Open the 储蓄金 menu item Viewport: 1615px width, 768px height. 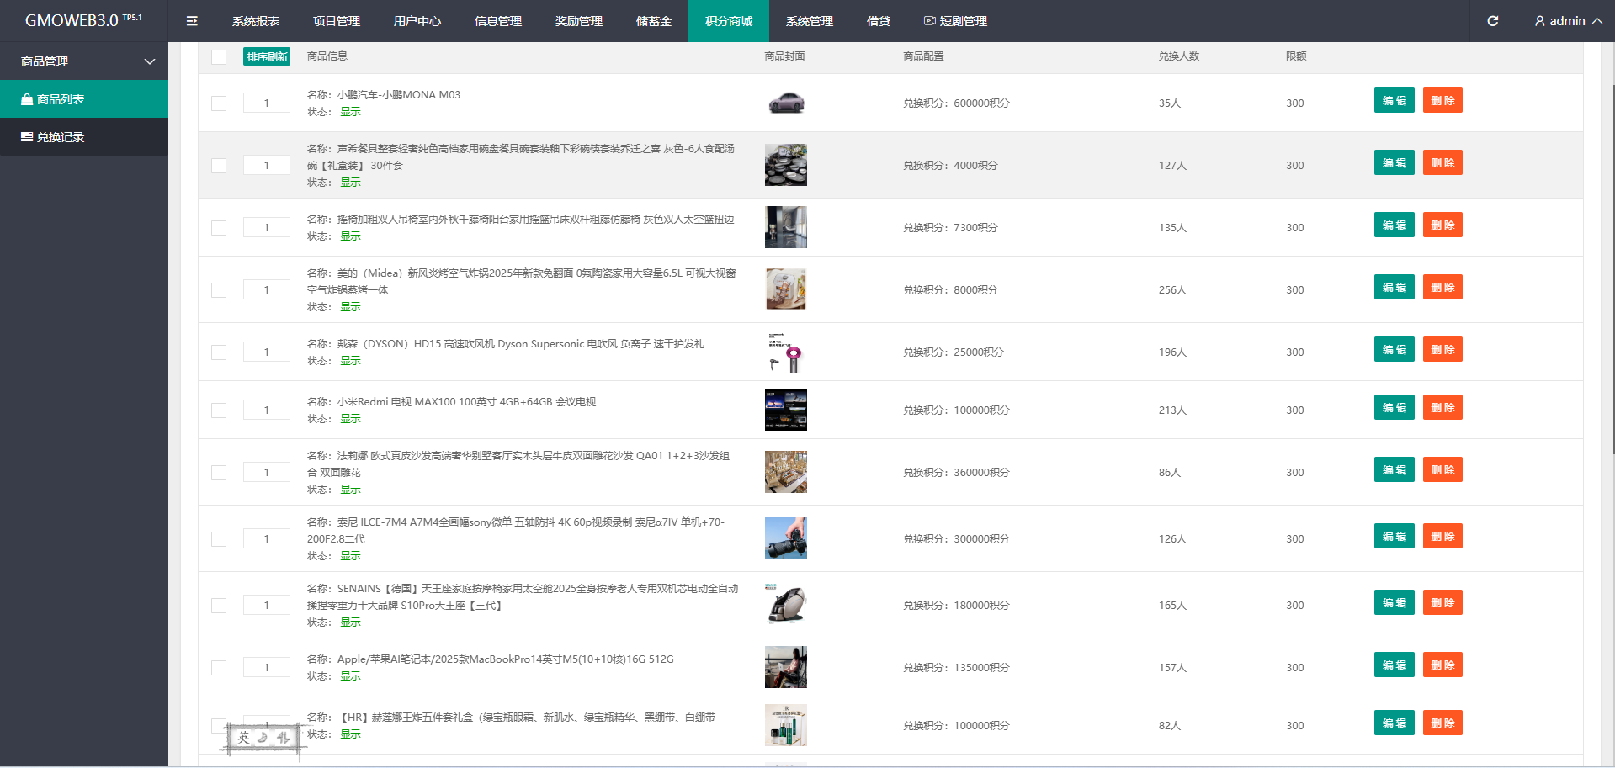(653, 21)
